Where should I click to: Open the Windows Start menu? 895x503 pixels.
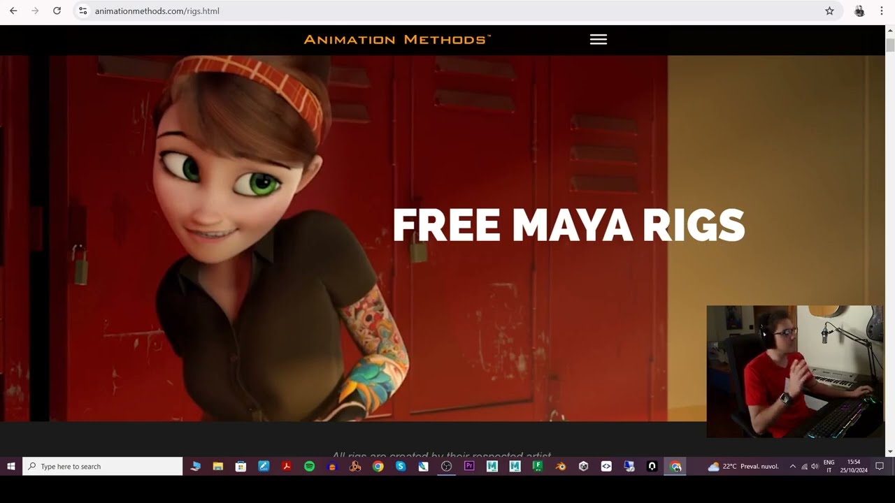tap(11, 466)
